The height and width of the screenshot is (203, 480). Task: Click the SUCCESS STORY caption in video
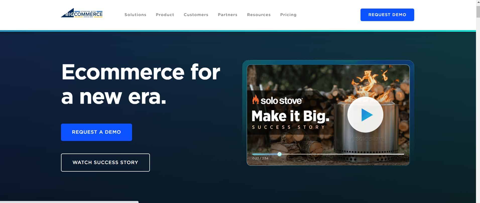[x=289, y=127]
